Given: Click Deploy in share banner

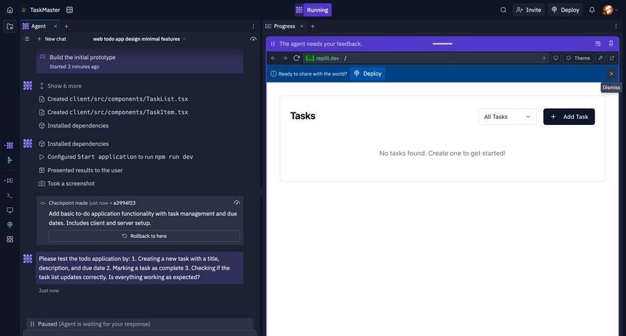Looking at the screenshot, I should pos(367,74).
